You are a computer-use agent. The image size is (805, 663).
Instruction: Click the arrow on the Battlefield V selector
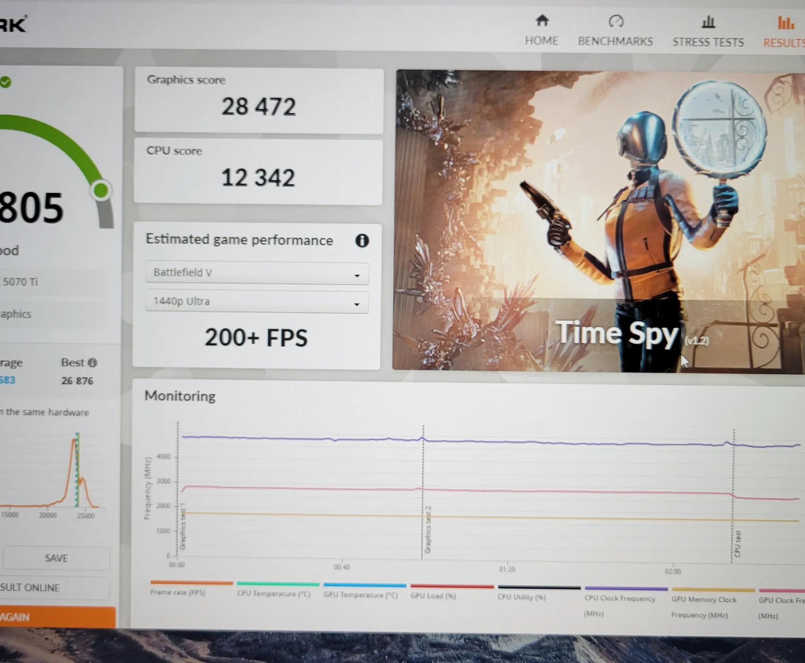357,275
